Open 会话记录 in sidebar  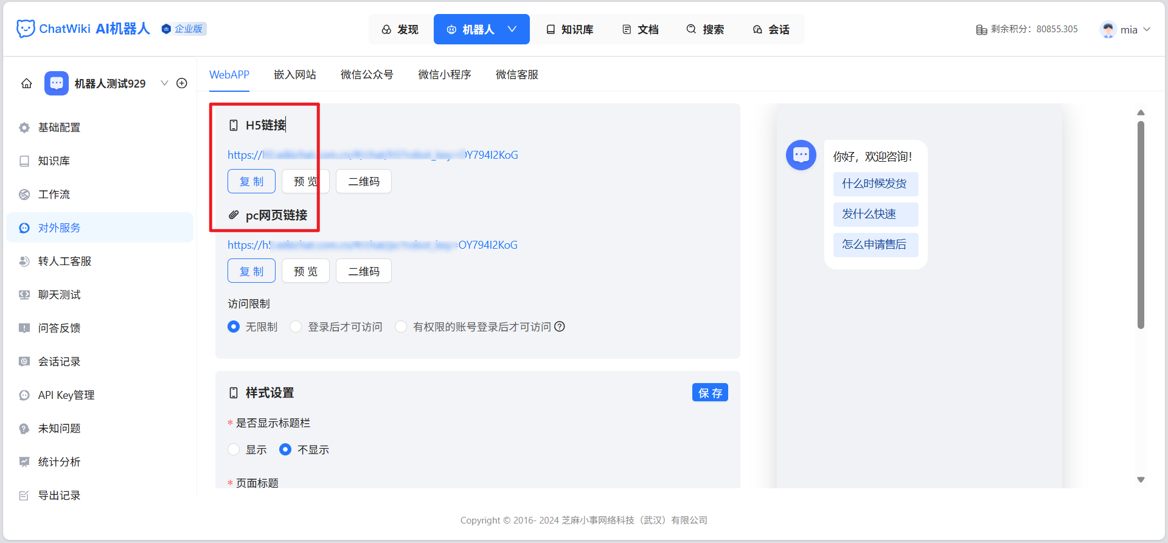tap(100, 361)
